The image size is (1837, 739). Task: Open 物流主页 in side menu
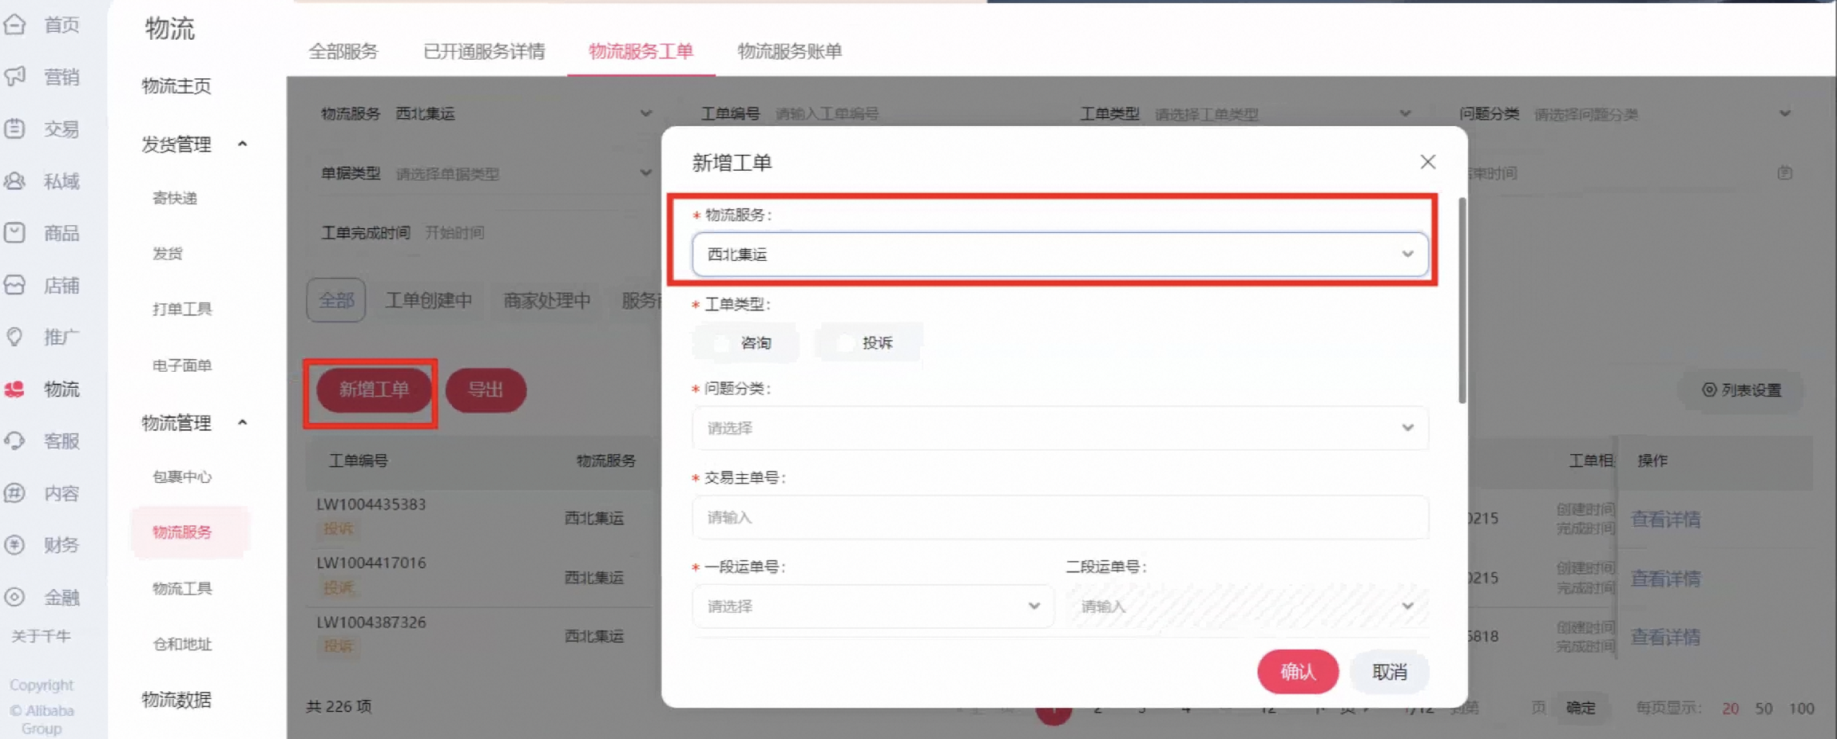click(x=177, y=86)
